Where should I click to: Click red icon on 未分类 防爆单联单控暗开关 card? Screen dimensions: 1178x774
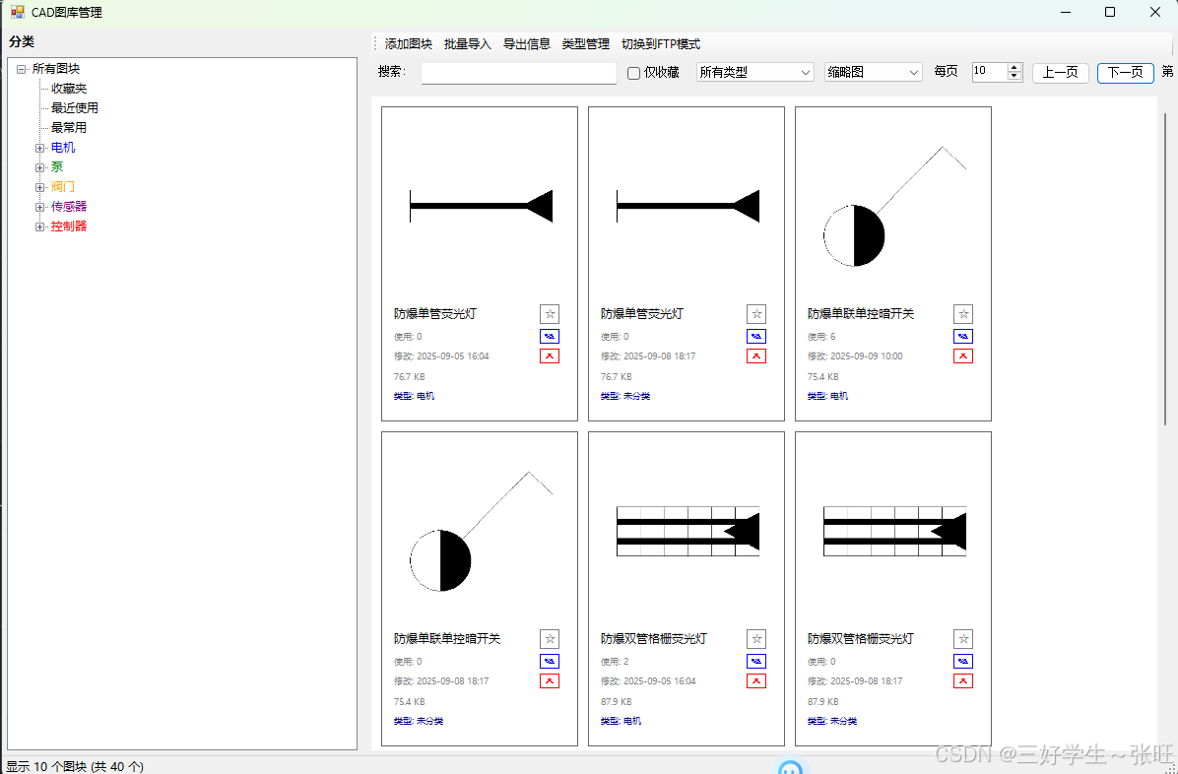pyautogui.click(x=550, y=680)
